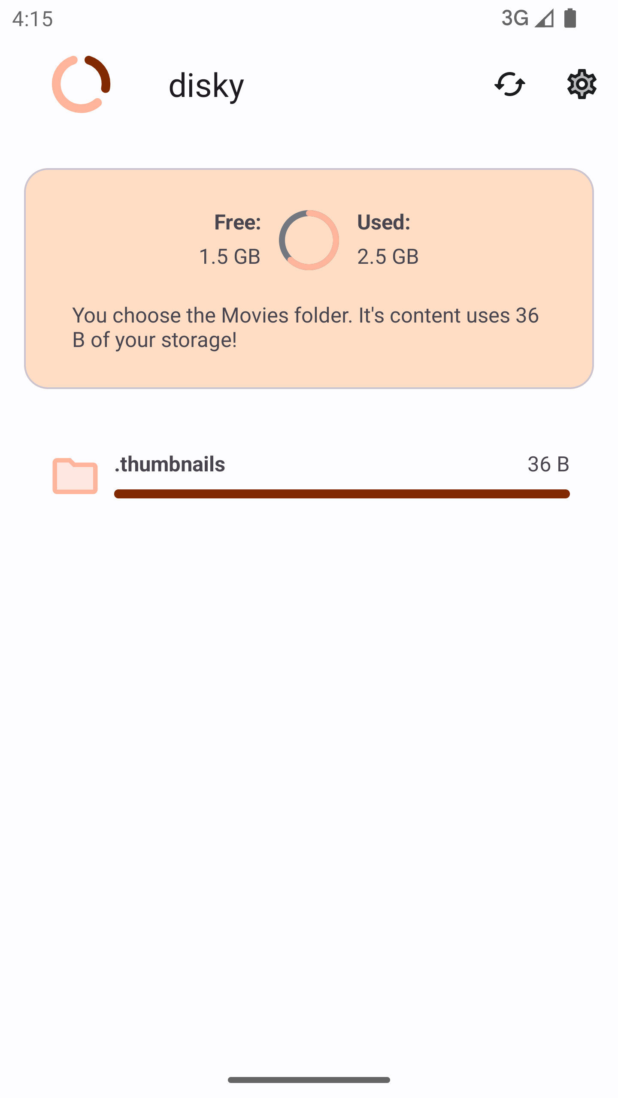The height and width of the screenshot is (1098, 618).
Task: Tap the free/used donut chart
Action: click(x=309, y=240)
